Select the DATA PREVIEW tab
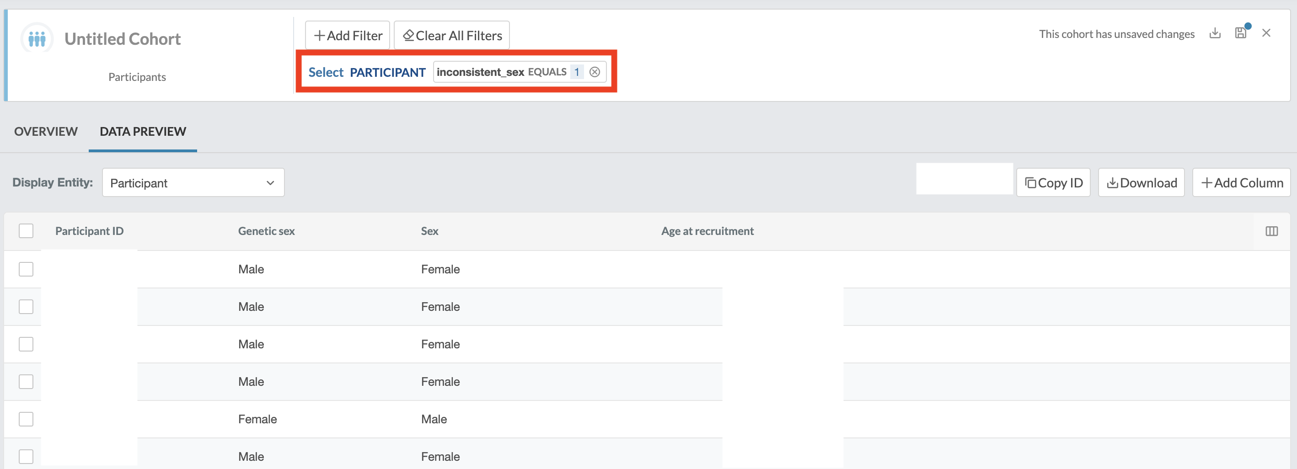 click(143, 131)
